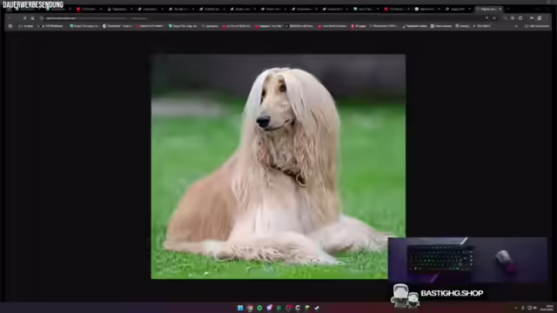This screenshot has height=313, width=557.
Task: Open the taskbar clock and date
Action: coord(547,308)
